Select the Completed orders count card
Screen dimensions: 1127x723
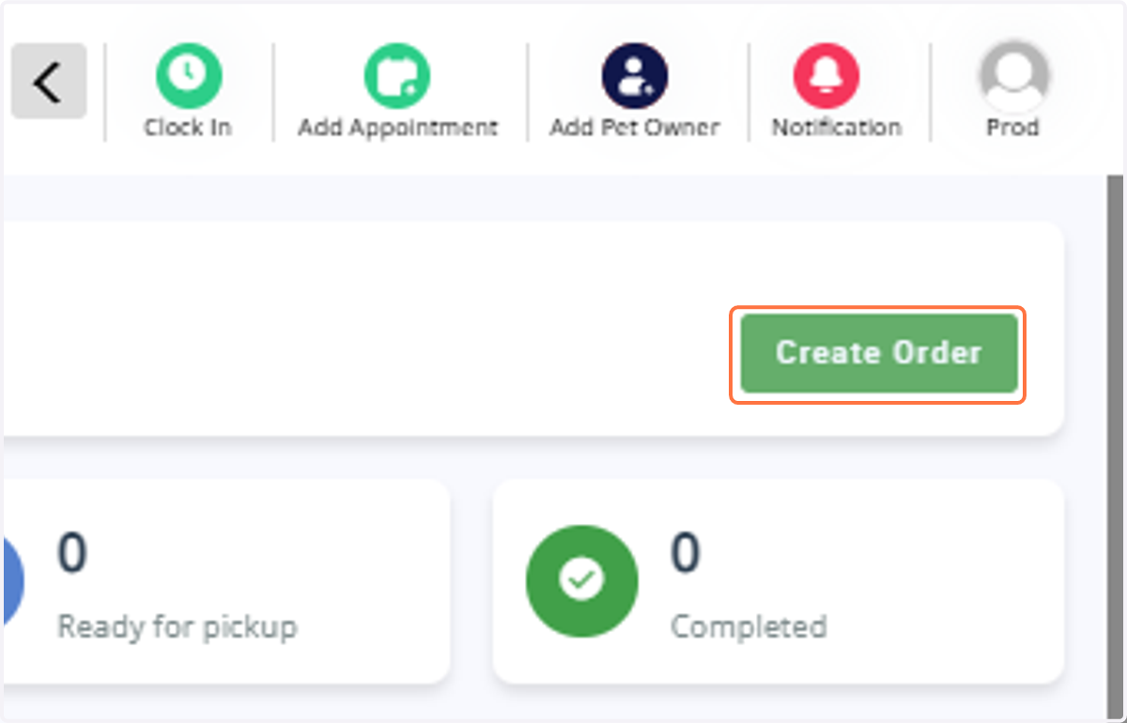click(779, 582)
